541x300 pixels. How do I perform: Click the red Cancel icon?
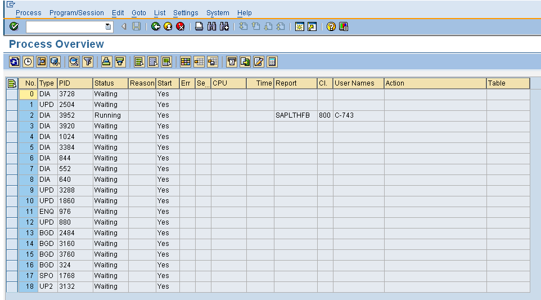coord(181,26)
